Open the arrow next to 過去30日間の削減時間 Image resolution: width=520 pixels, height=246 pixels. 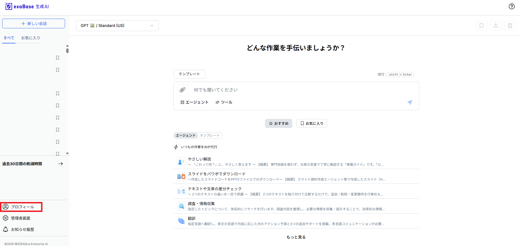click(61, 164)
